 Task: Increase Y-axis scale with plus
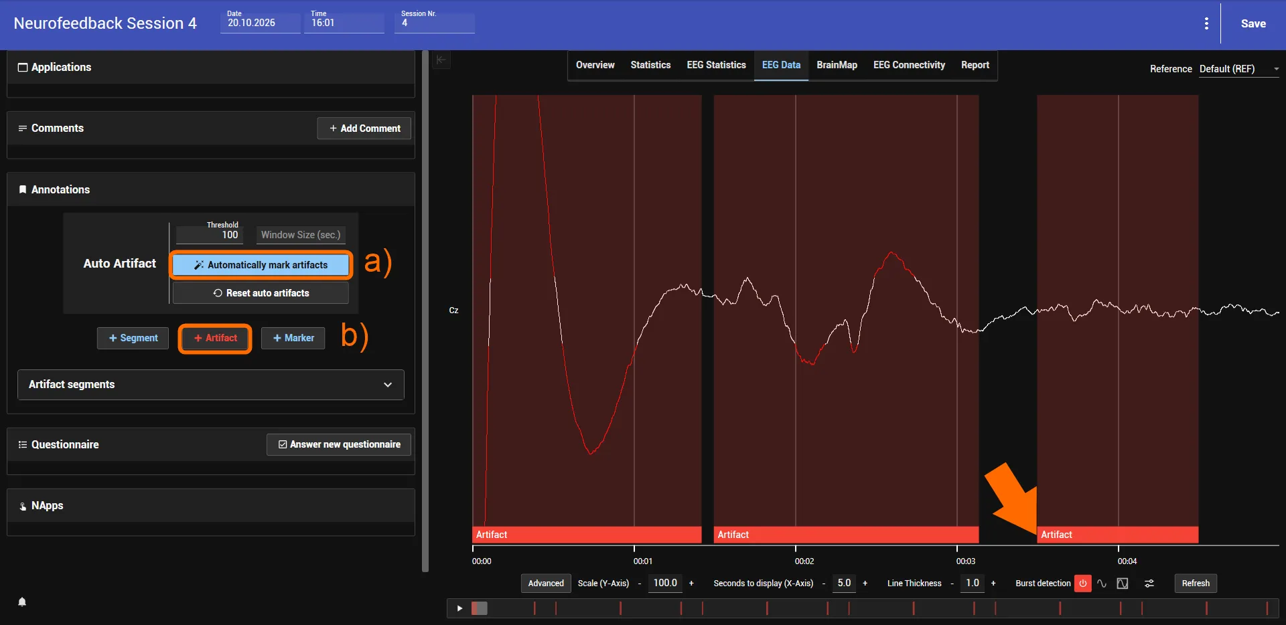691,584
